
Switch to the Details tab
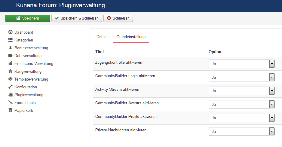point(102,37)
